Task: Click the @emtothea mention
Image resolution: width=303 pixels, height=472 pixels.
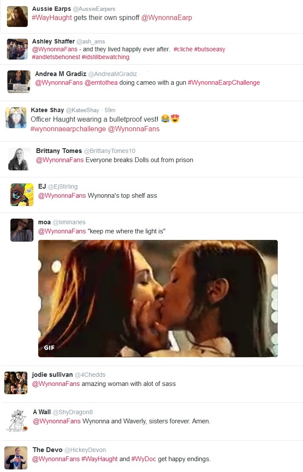Action: (101, 83)
